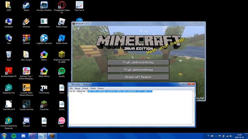Click the Notatnik vertical scrollbar up arrow
Viewport: 248px width, 139px height.
(193, 92)
